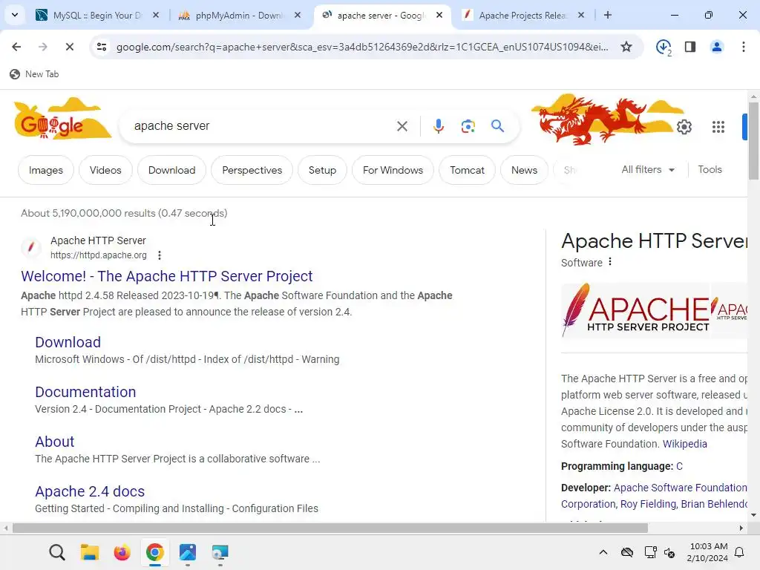Open Windows notifications bell
Screen dimensions: 760x570
point(740,552)
